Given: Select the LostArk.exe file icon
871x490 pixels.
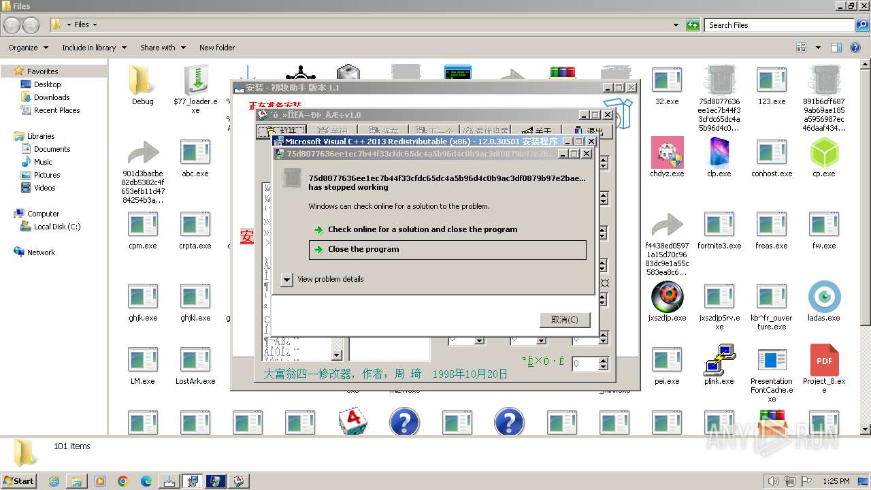Looking at the screenshot, I should tap(195, 361).
